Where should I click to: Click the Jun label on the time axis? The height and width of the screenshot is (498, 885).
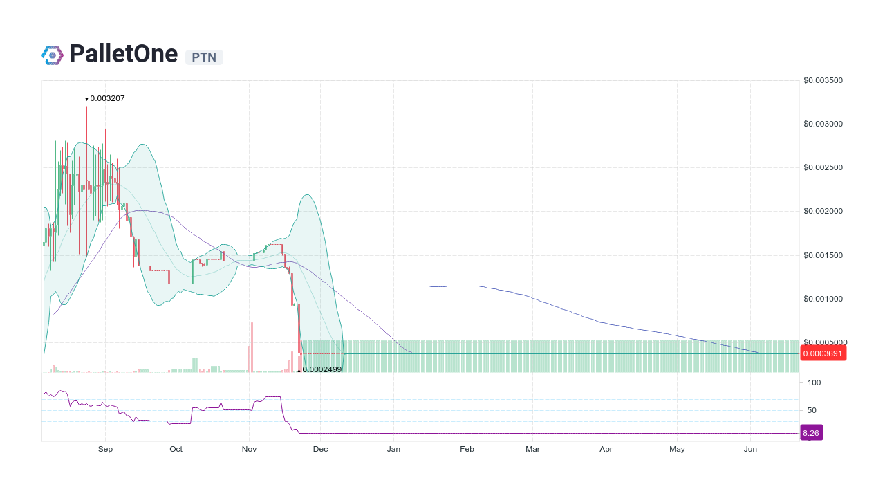coord(750,449)
